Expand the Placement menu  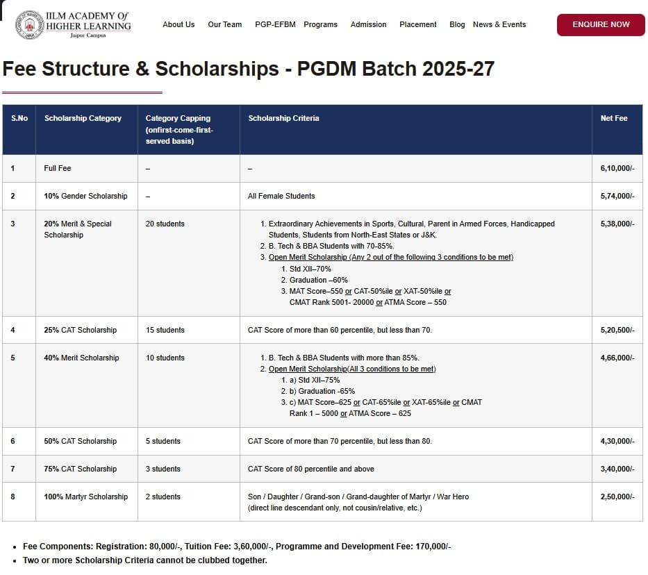click(418, 24)
